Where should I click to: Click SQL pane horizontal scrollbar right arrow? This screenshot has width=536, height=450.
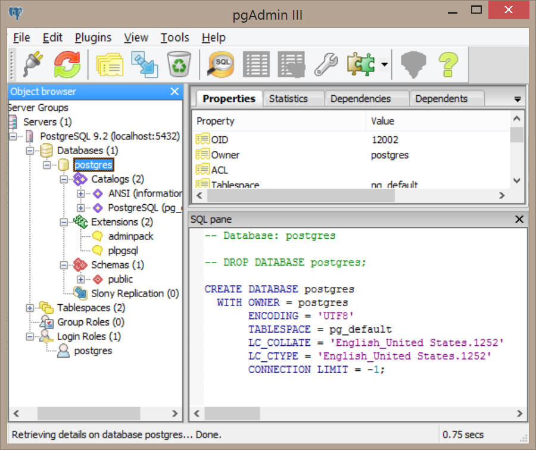point(519,414)
